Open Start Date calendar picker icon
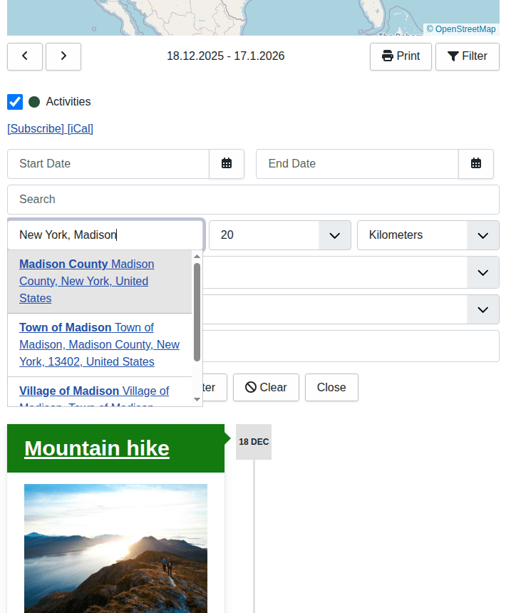This screenshot has height=613, width=506. pos(227,164)
